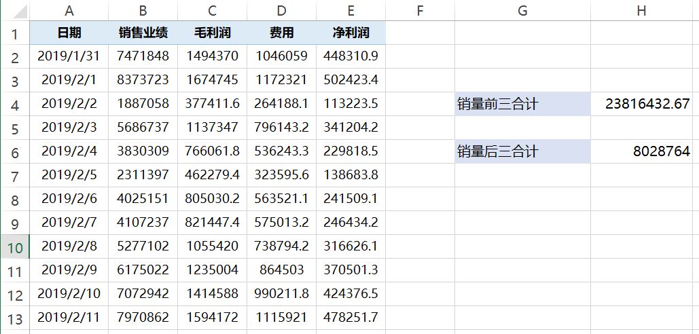Screen dimensions: 699x334
Task: Select net profit cell 241509.1
Action: point(351,199)
